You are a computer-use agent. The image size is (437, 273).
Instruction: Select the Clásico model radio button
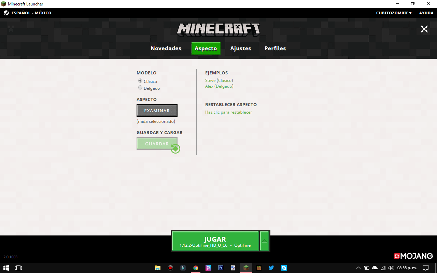click(140, 81)
